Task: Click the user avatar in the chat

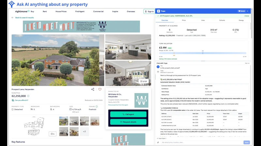Action: (158, 67)
